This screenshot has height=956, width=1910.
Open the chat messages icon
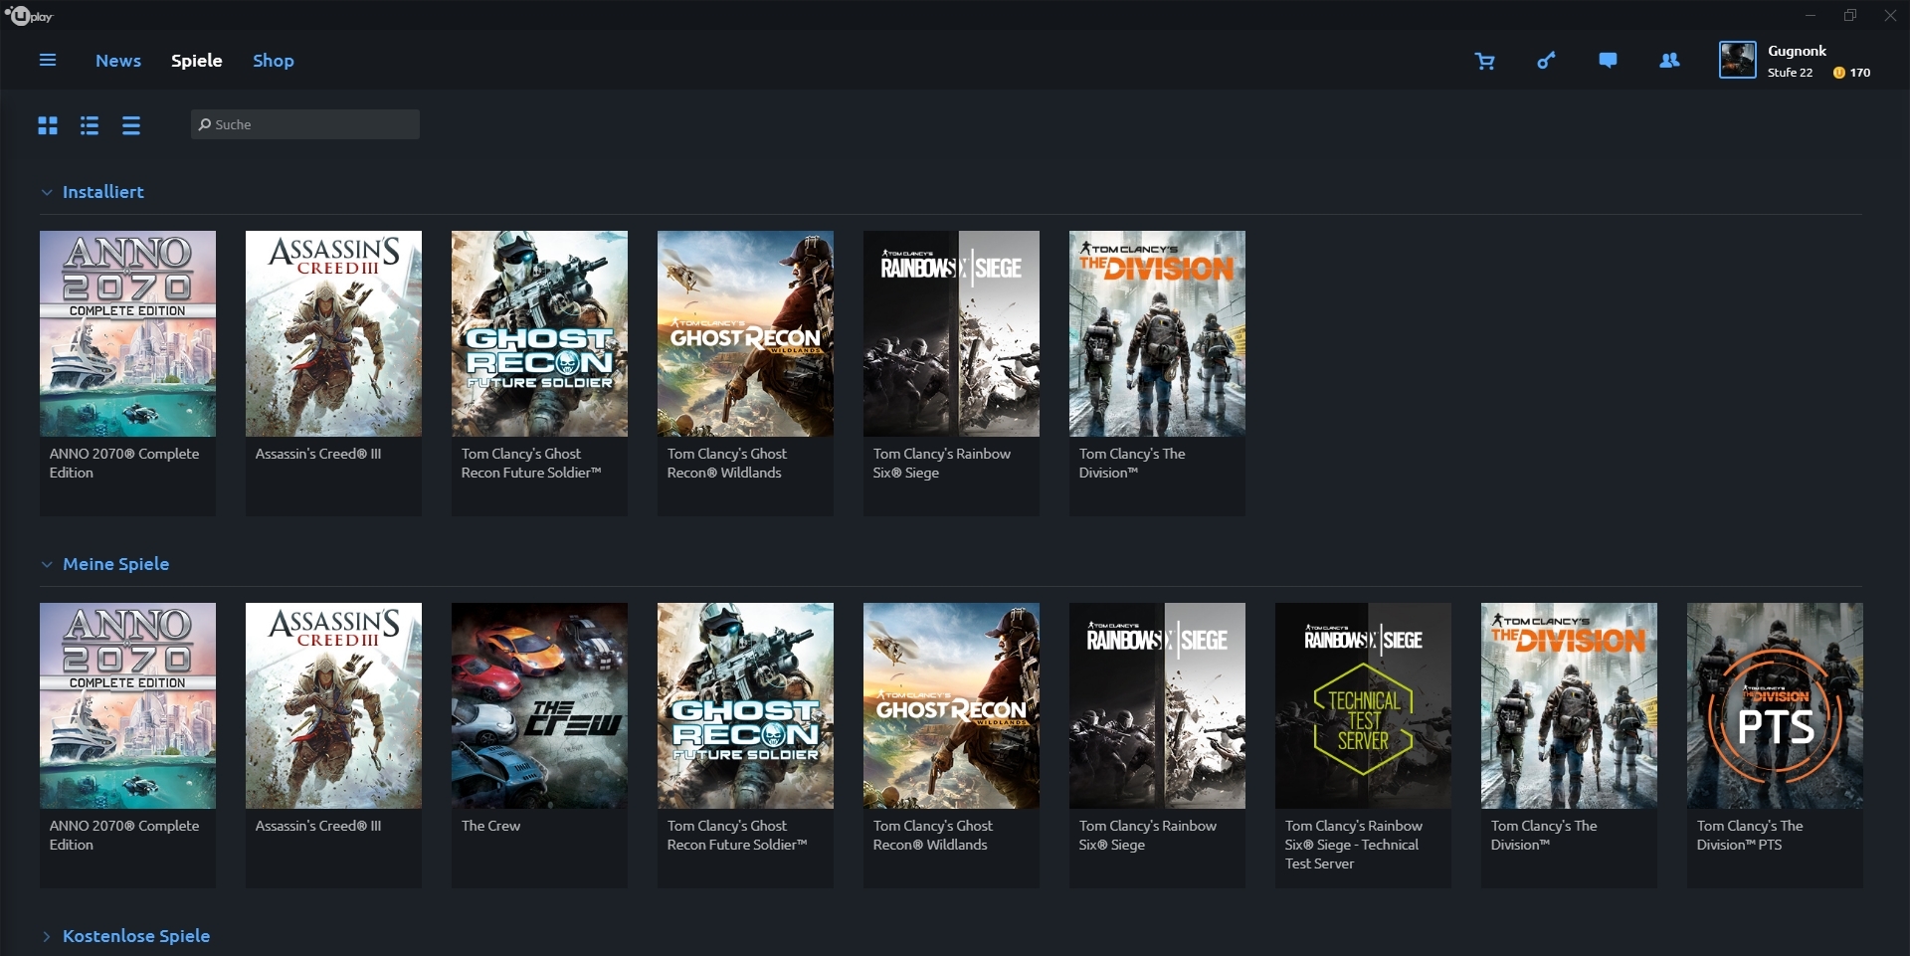[1608, 61]
